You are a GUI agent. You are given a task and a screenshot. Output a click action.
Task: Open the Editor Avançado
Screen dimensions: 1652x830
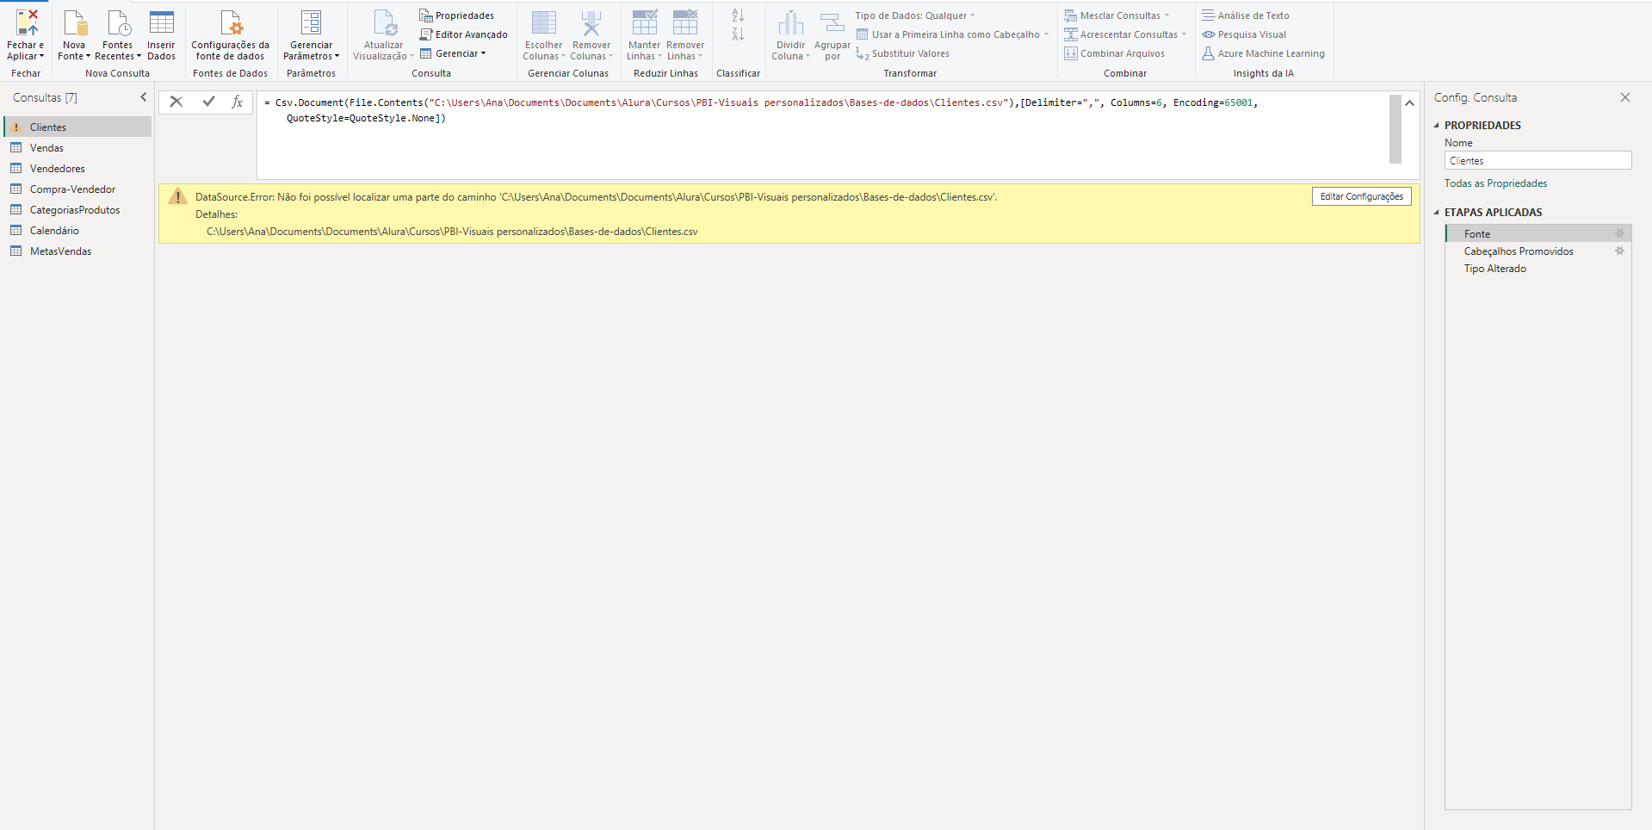(463, 34)
